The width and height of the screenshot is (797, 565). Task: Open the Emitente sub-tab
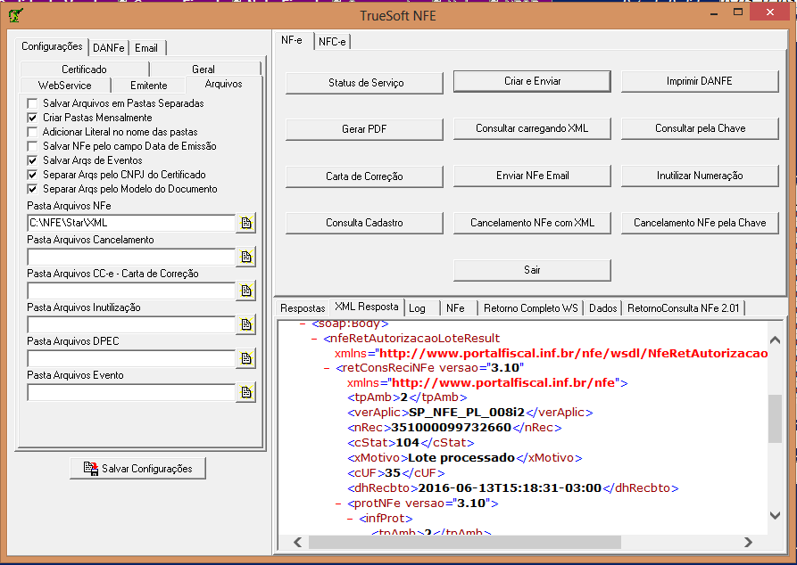(148, 86)
